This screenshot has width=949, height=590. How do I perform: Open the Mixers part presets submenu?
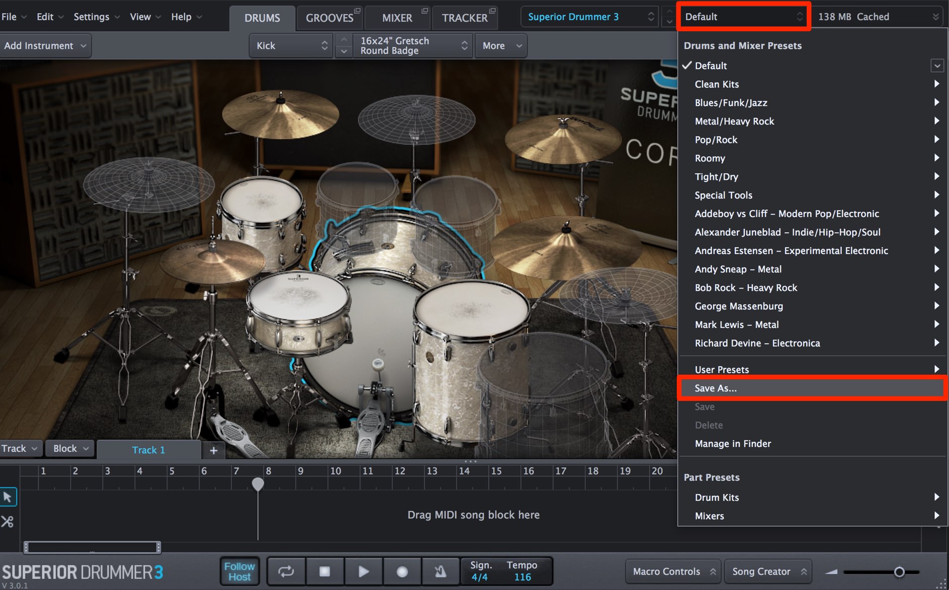(812, 516)
